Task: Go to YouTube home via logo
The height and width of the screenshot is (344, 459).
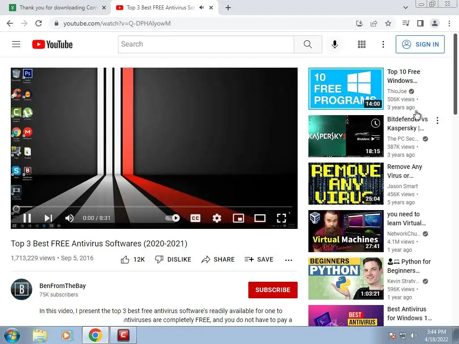Action: (x=52, y=44)
